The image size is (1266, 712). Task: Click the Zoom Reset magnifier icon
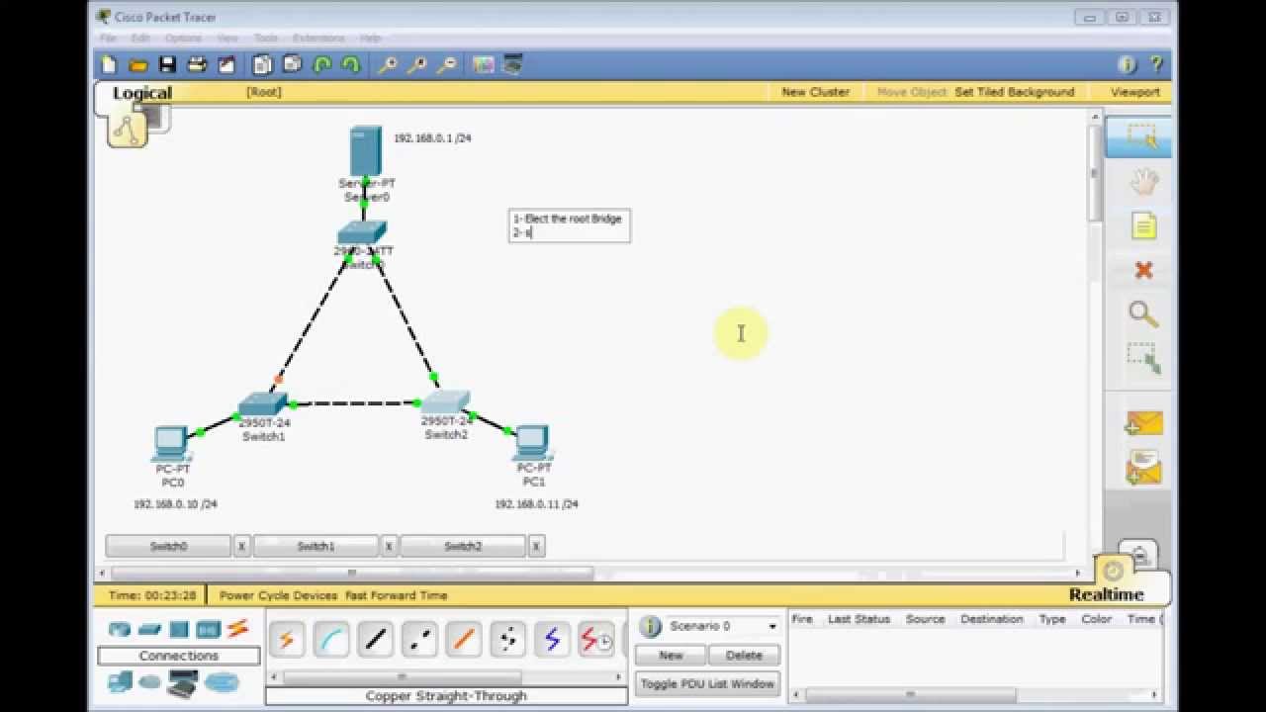[x=417, y=65]
